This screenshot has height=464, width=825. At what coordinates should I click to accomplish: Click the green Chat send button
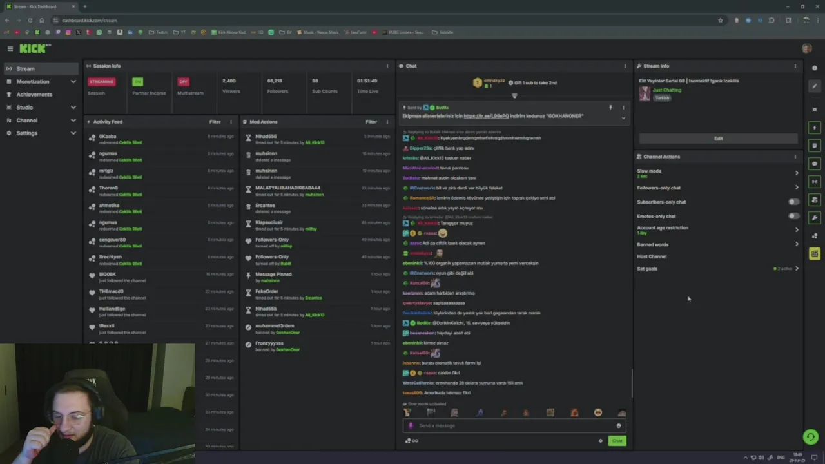(x=617, y=441)
